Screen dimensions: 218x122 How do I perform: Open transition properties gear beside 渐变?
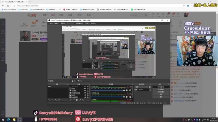coord(150,87)
